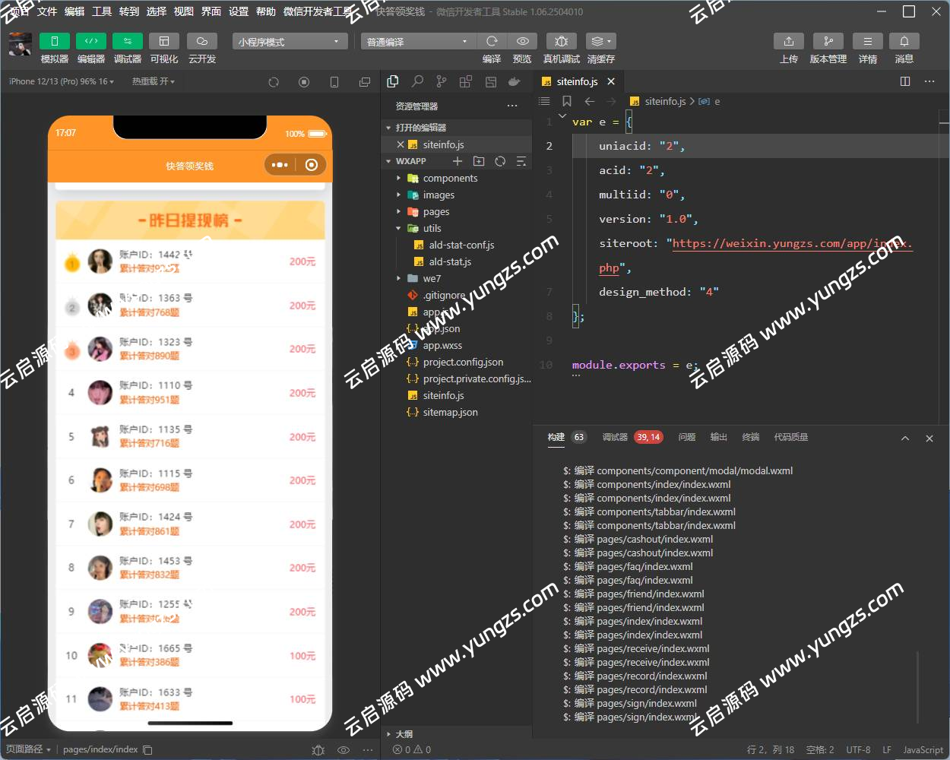Click the preview (预览) eye icon
Image resolution: width=950 pixels, height=760 pixels.
[x=522, y=41]
